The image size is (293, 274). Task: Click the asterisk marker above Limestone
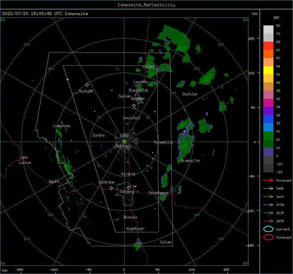coord(62,123)
